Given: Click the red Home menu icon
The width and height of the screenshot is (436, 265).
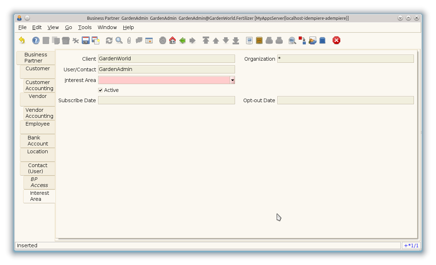Looking at the screenshot, I should click(172, 40).
